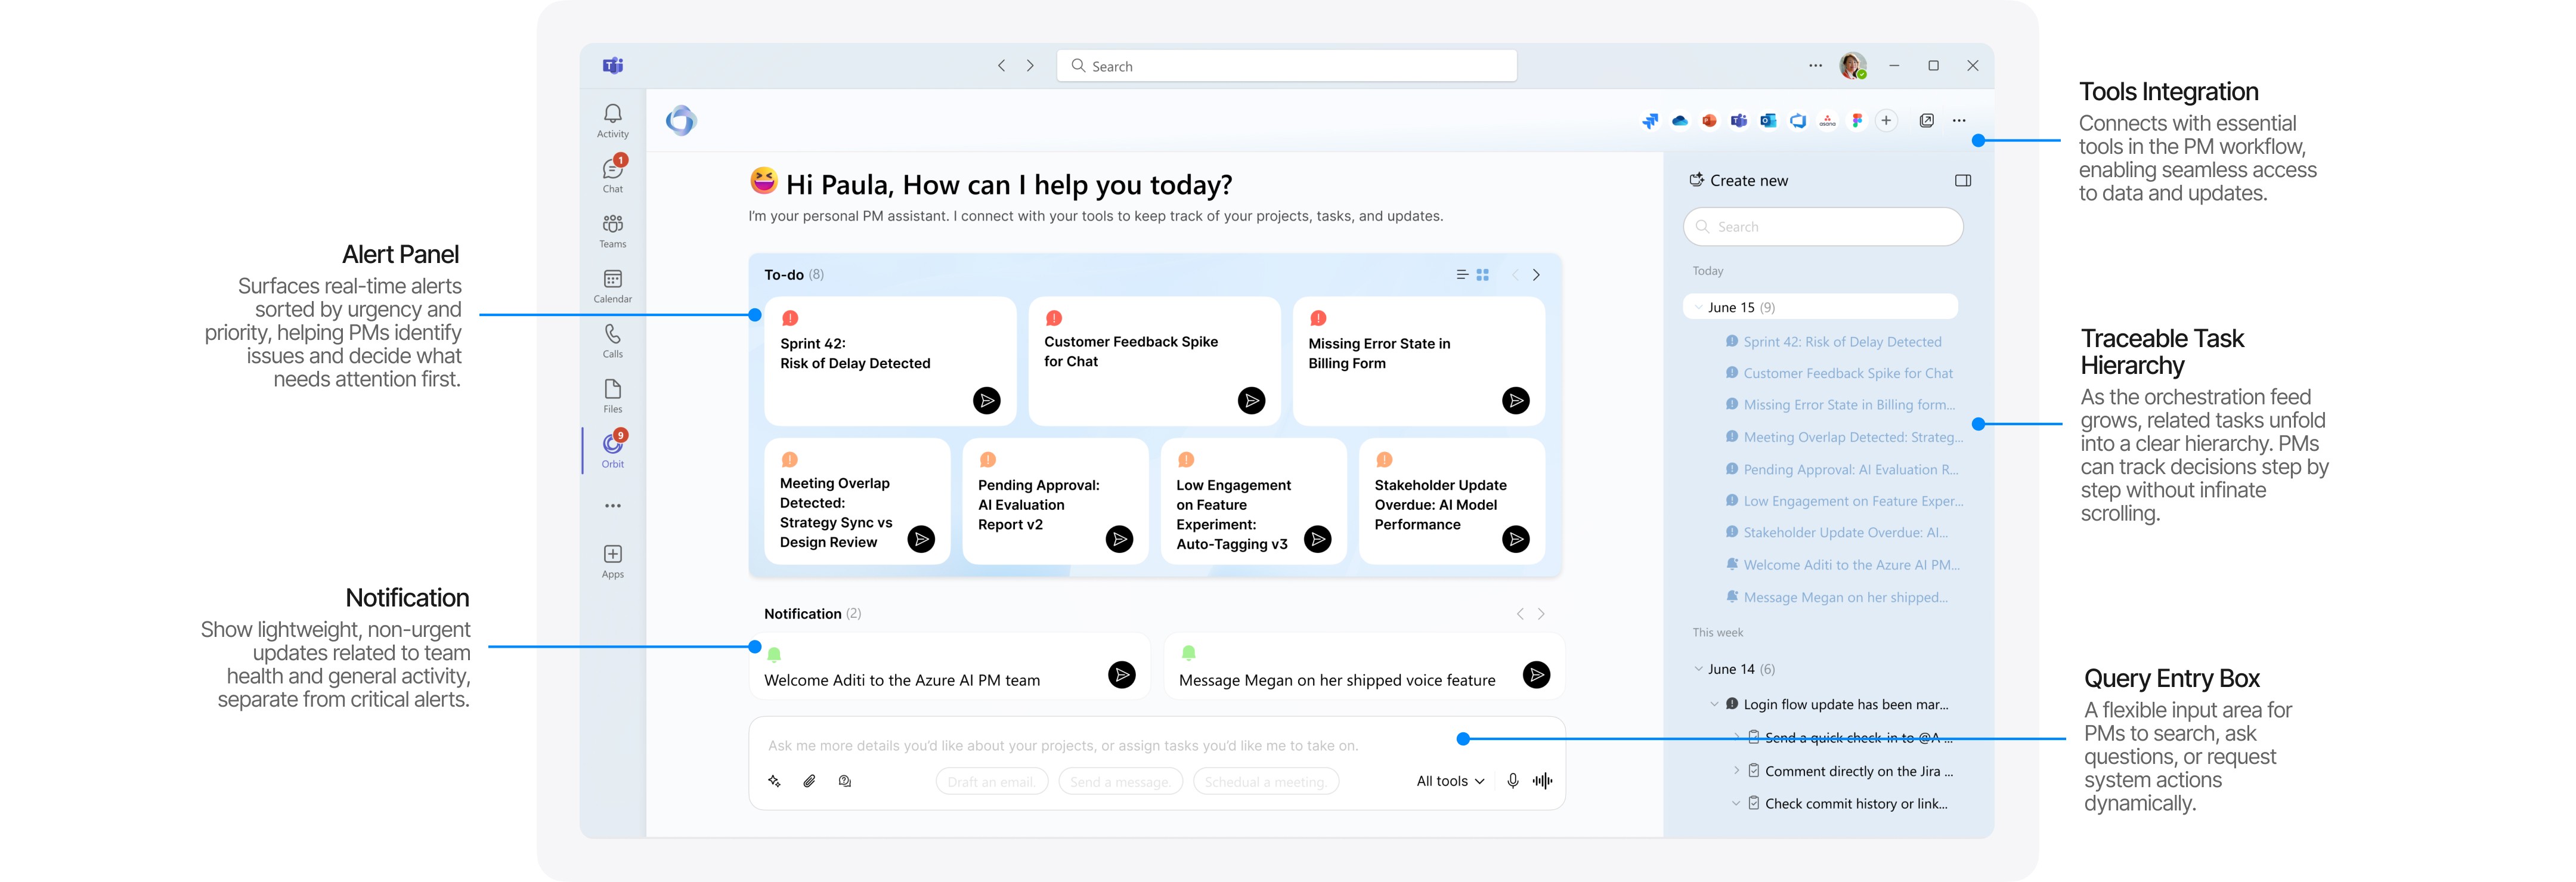Collapse the June 14 group

tap(1698, 669)
